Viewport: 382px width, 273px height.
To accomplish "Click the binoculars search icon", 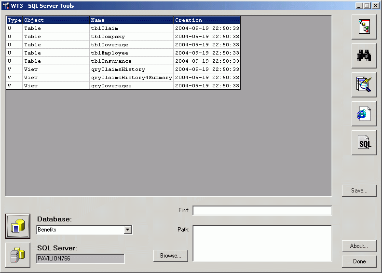I will 364,55.
